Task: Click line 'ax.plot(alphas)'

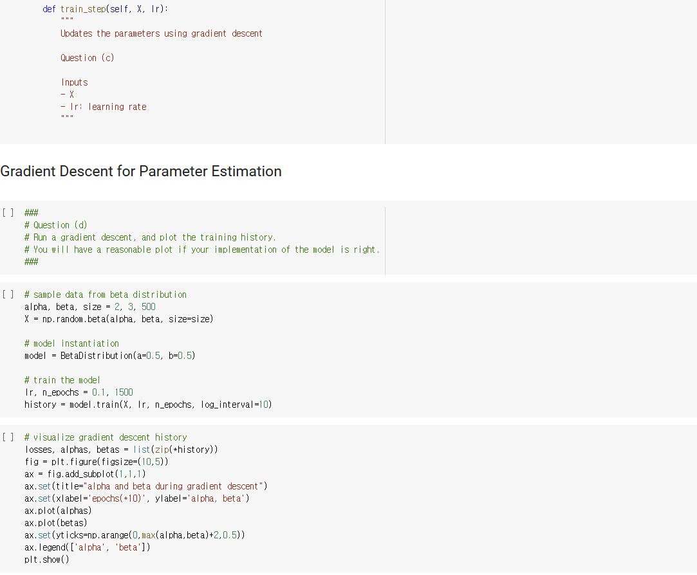Action: tap(58, 511)
